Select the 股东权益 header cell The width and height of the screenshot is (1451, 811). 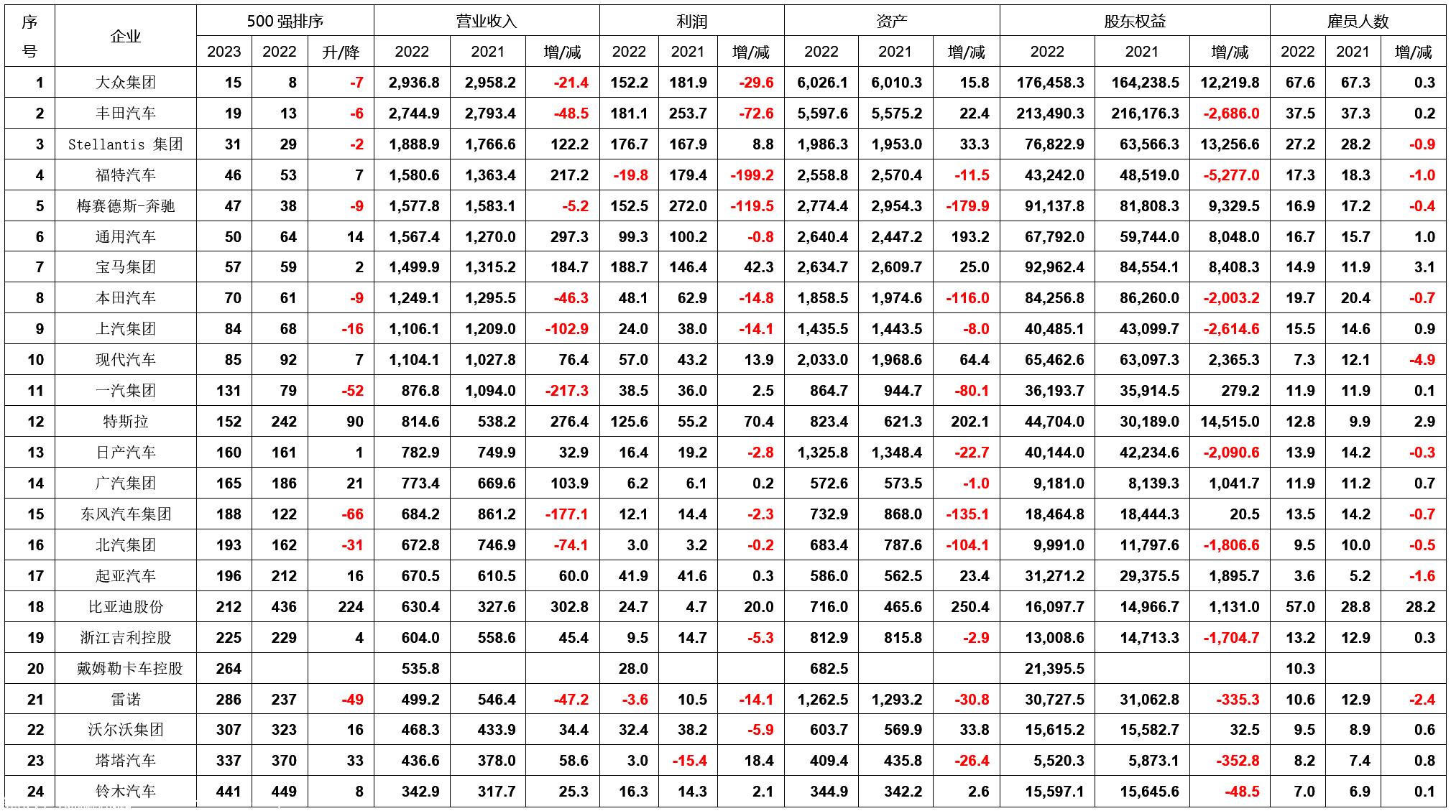click(x=1134, y=21)
